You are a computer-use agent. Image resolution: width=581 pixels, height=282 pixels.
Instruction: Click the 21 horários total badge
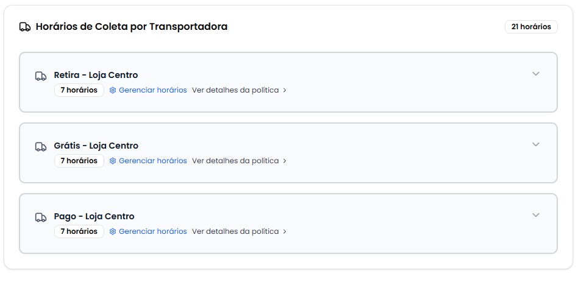(x=531, y=27)
